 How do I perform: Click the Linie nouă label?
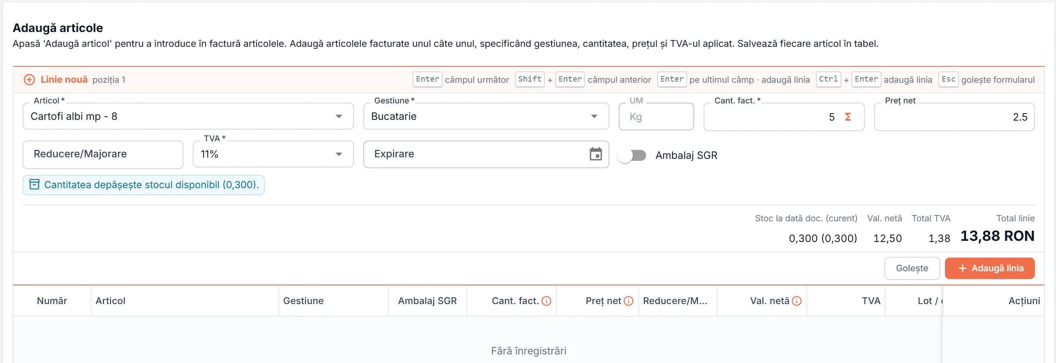pos(64,79)
